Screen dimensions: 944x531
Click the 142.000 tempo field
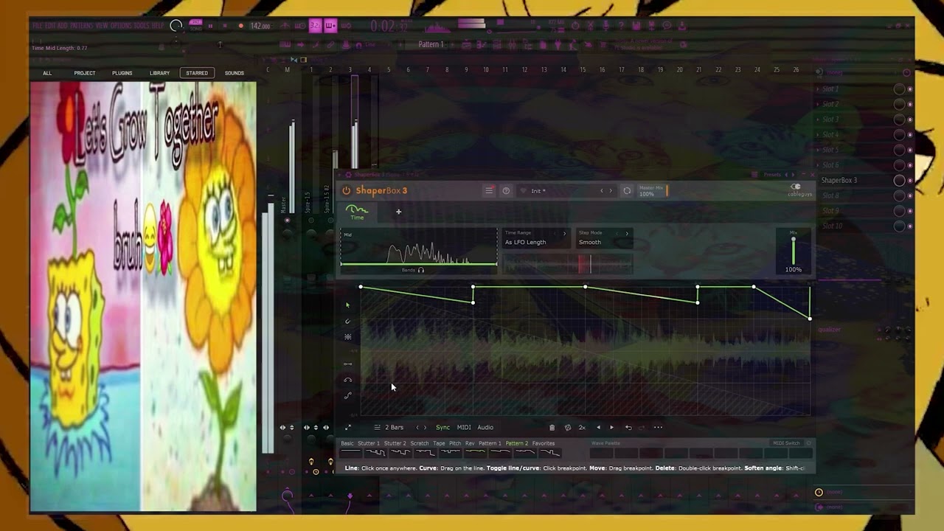tap(260, 26)
